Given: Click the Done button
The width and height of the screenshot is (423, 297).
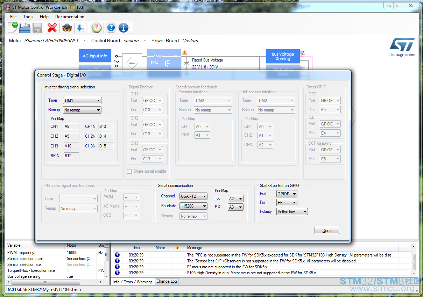Looking at the screenshot, I should tap(327, 231).
